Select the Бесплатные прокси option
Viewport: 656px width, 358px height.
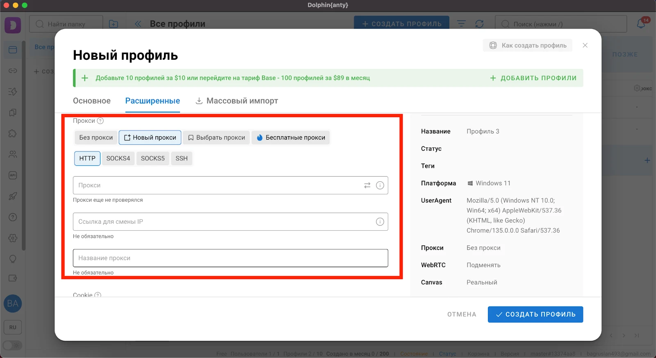coord(291,137)
